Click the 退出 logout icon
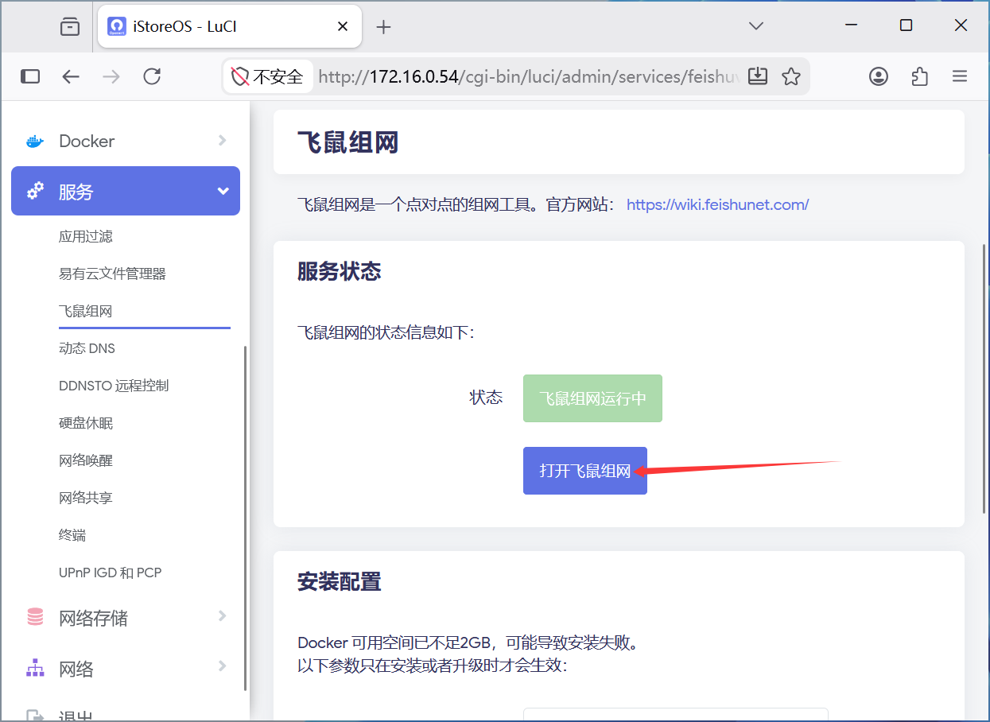The image size is (990, 722). 35,716
